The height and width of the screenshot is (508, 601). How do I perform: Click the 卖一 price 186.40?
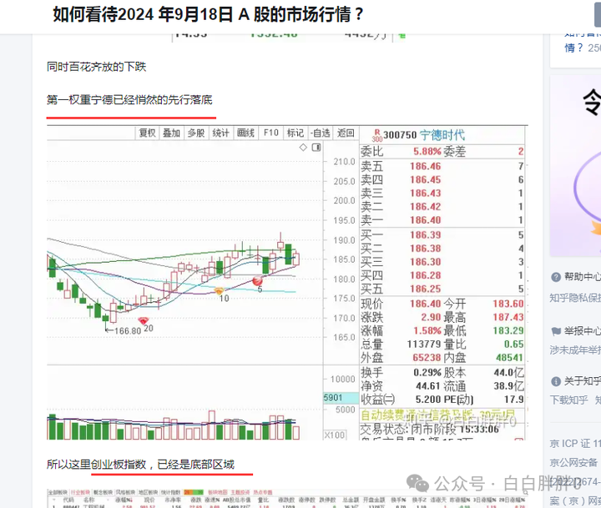425,220
